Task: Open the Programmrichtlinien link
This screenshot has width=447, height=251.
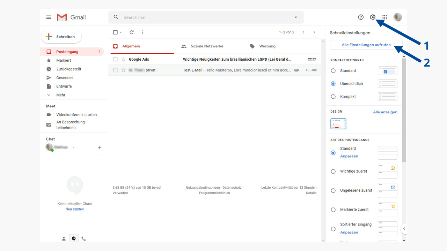Action: 214,193
